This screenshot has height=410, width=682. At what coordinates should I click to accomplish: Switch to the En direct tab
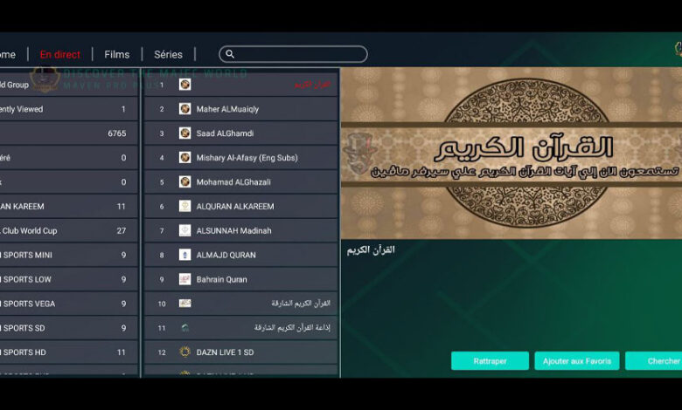pos(60,54)
